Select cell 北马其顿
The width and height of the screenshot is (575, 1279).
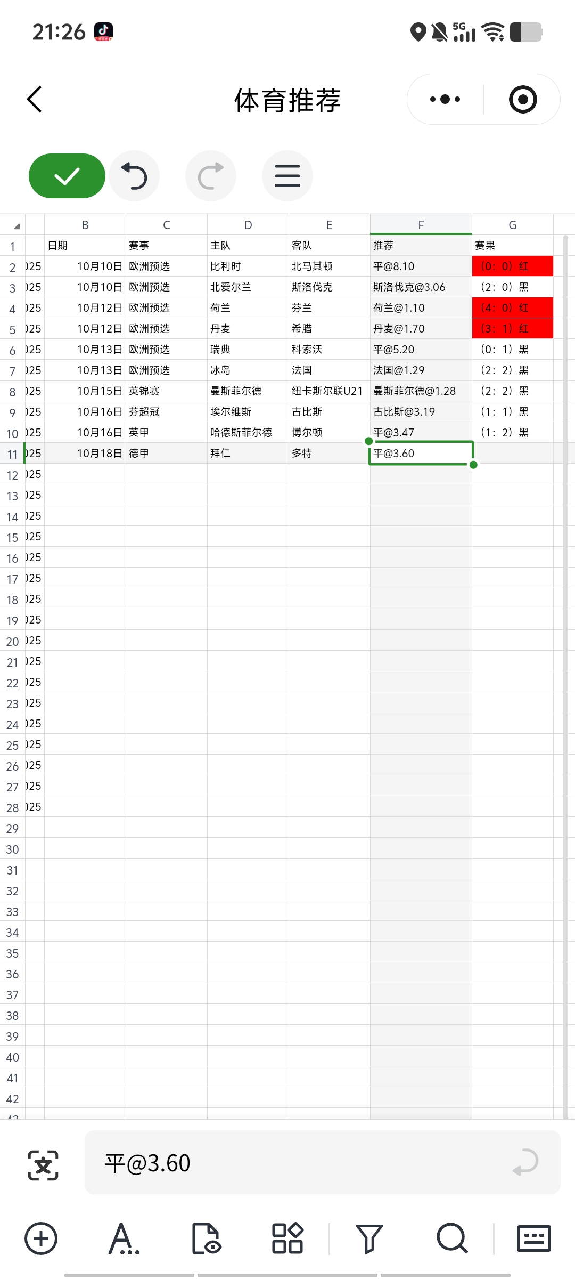[x=330, y=266]
